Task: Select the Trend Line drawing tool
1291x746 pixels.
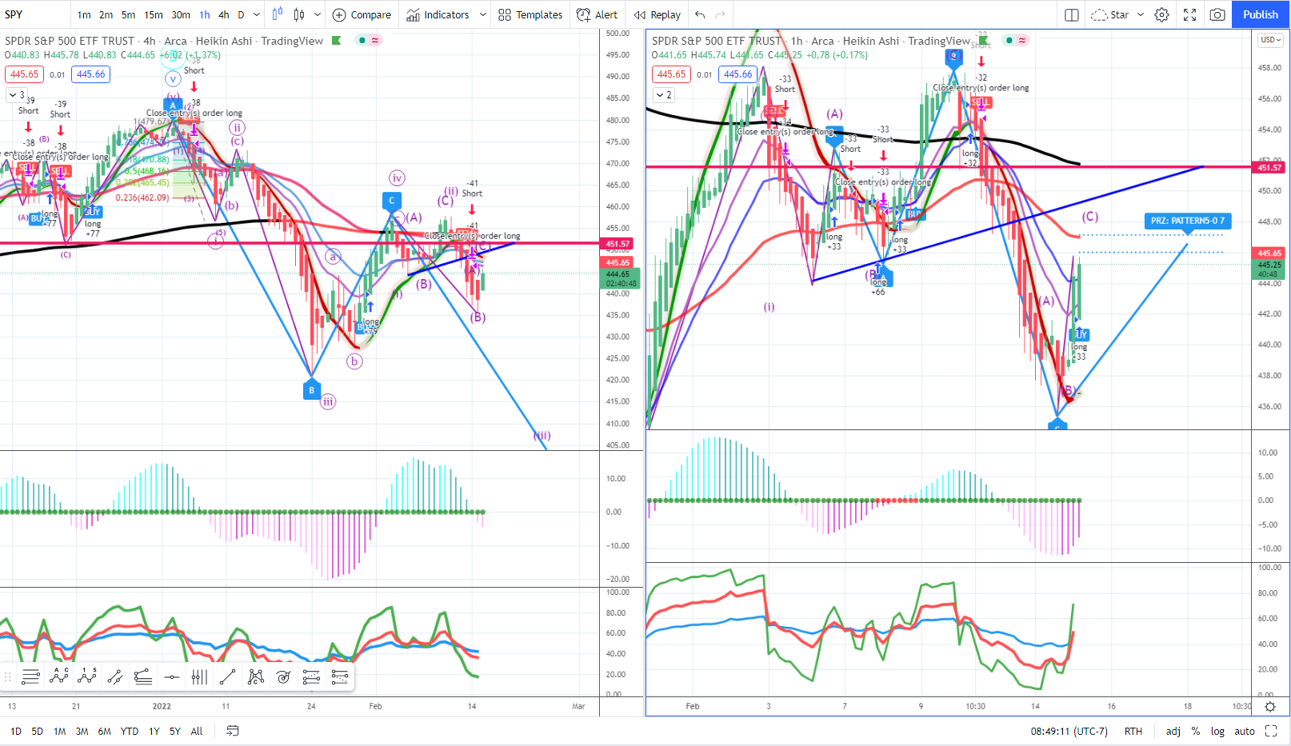Action: coord(227,677)
